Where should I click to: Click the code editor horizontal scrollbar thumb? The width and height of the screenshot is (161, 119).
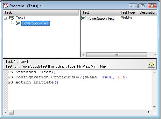pos(11,112)
